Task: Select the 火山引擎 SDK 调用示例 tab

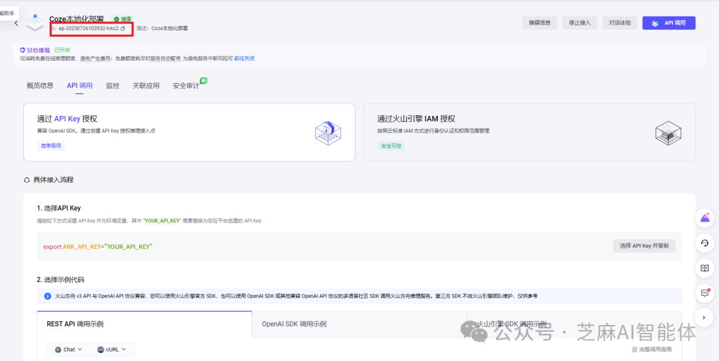Action: (574, 324)
